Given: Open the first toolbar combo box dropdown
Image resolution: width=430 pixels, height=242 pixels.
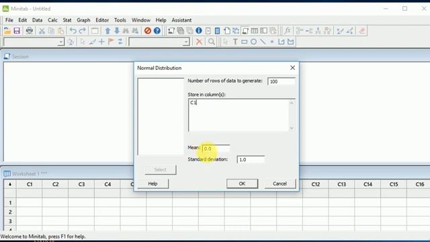Looking at the screenshot, I should pyautogui.click(x=61, y=42).
